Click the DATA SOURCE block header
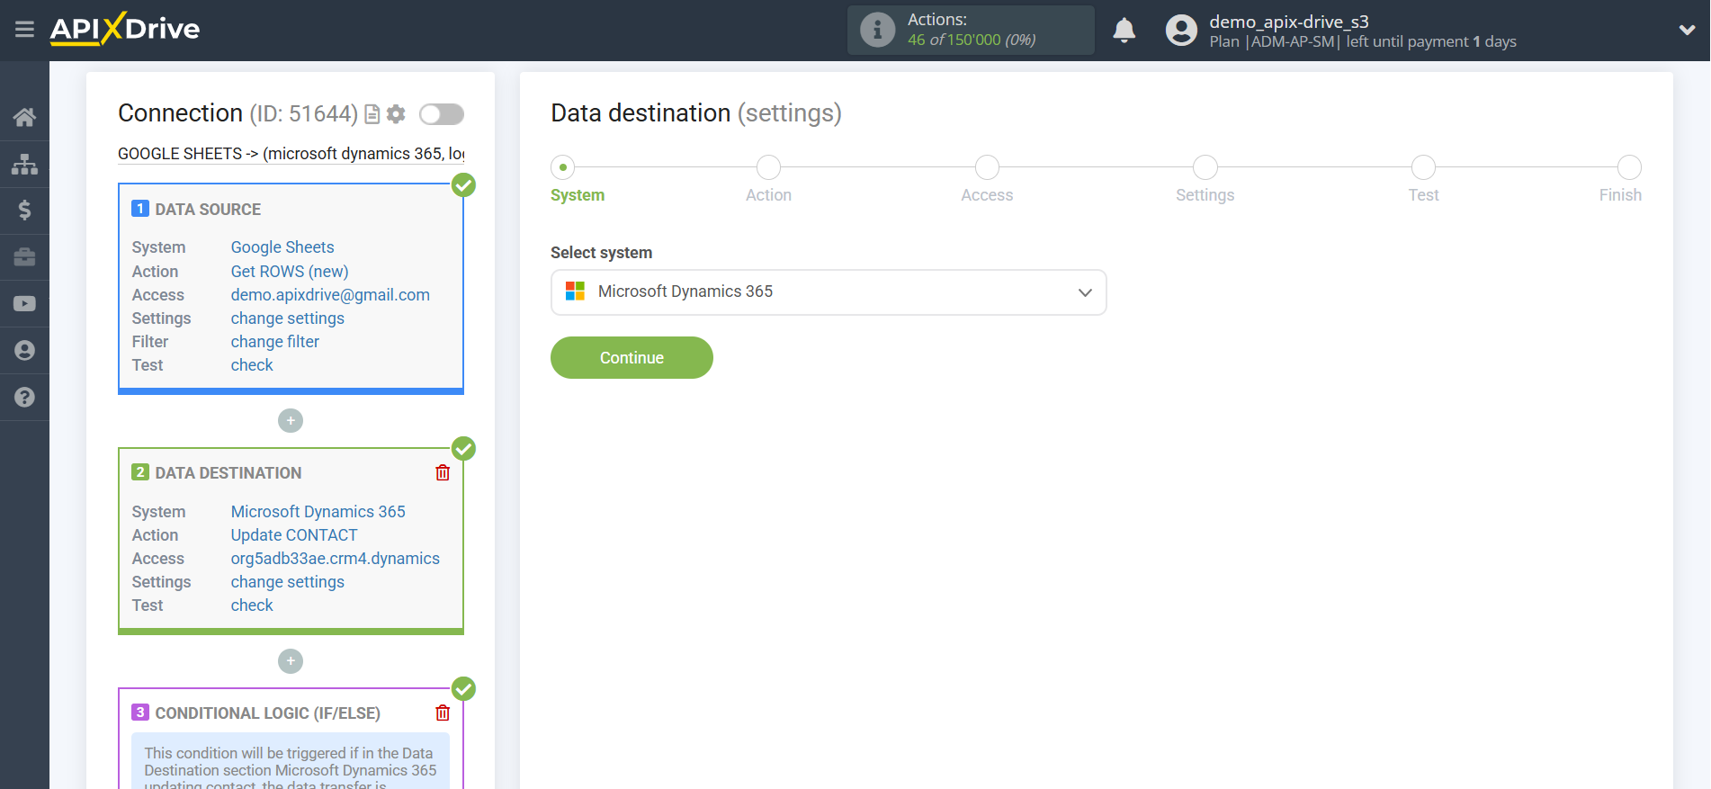The image size is (1711, 789). click(208, 210)
